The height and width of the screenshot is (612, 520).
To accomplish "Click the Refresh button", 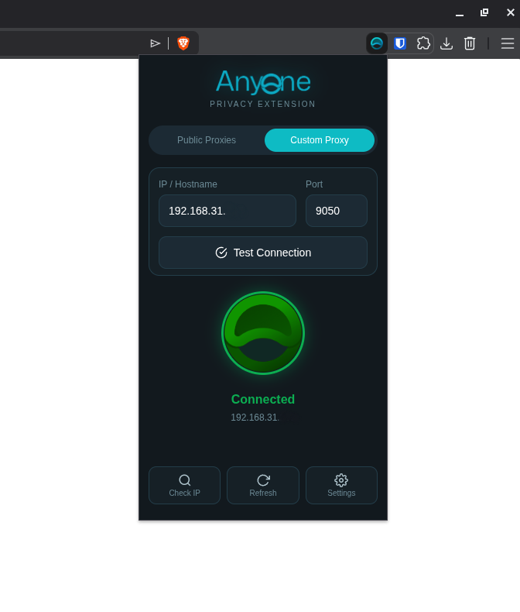I will click(263, 485).
